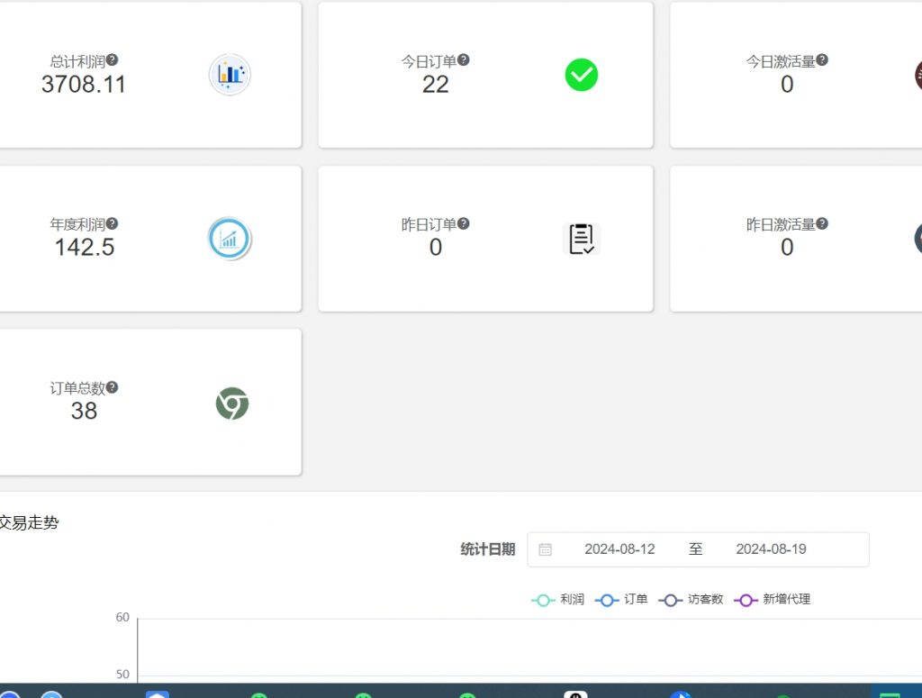Click the 总计利润 bar chart icon
The height and width of the screenshot is (698, 922).
(x=230, y=75)
